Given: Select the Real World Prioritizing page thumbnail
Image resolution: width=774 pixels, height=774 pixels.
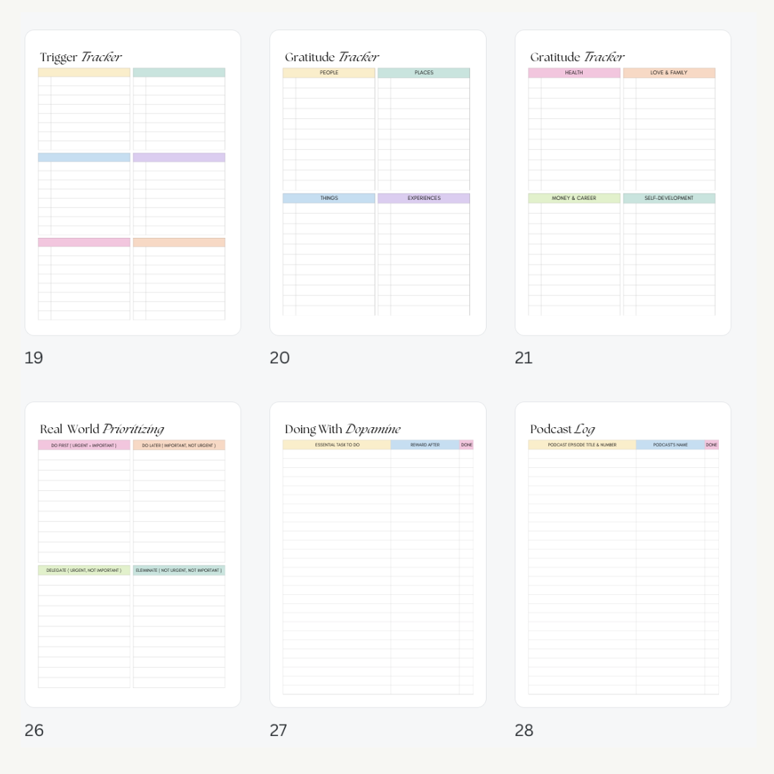Looking at the screenshot, I should pyautogui.click(x=133, y=554).
